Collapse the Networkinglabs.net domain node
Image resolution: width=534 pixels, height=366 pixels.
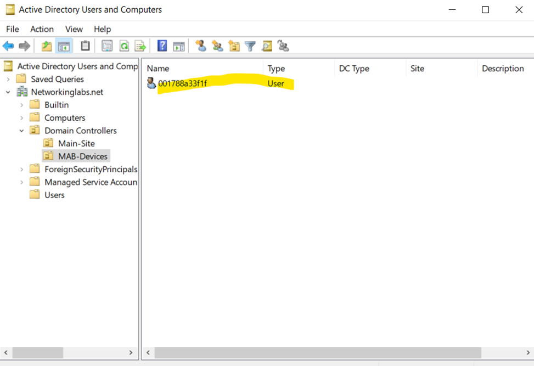[8, 92]
